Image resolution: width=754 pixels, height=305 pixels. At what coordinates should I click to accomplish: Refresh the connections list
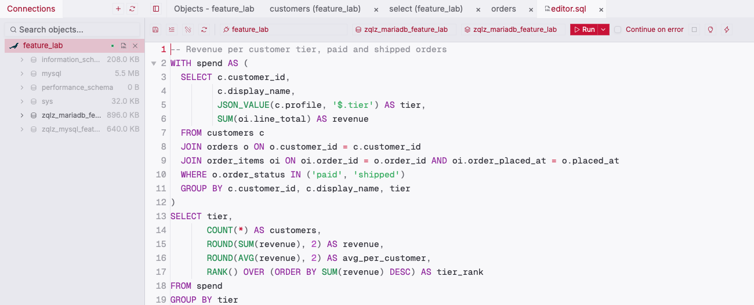tap(132, 9)
